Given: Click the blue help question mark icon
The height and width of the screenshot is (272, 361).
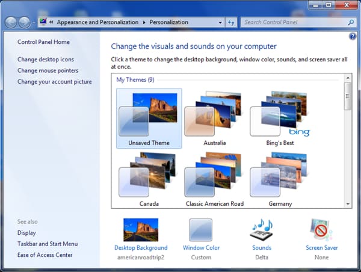Looking at the screenshot, I should pyautogui.click(x=353, y=37).
